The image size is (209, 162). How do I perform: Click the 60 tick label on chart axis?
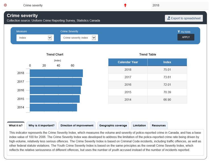[72, 66]
